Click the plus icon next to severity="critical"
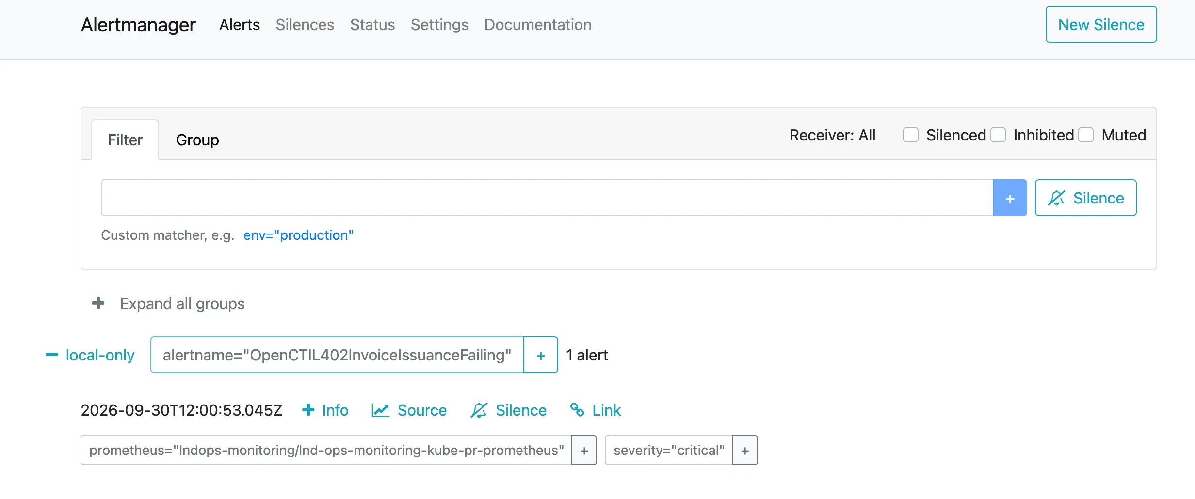Viewport: 1195px width, 499px height. tap(745, 450)
